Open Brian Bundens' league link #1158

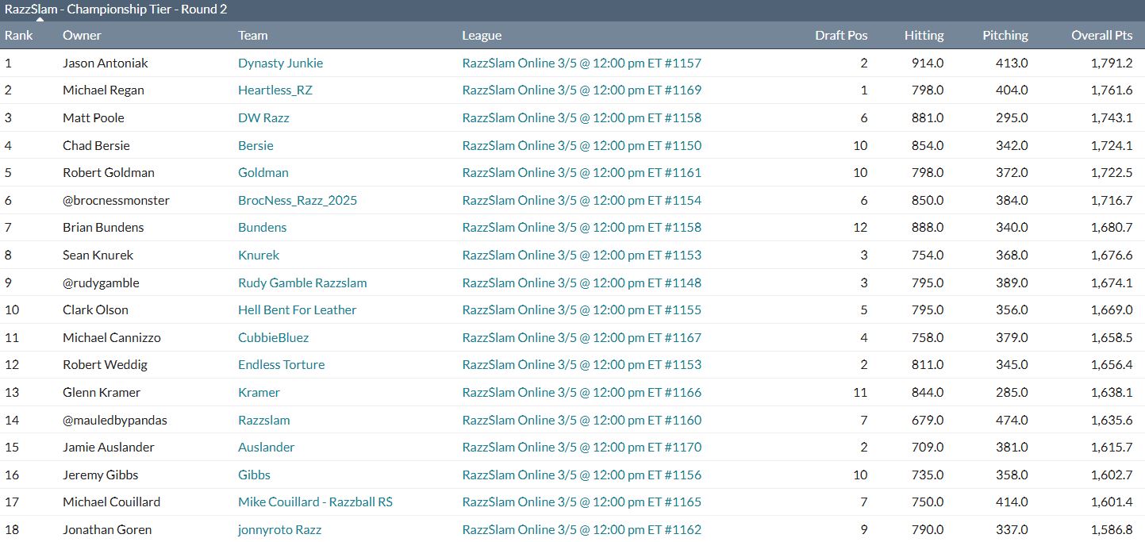[582, 227]
